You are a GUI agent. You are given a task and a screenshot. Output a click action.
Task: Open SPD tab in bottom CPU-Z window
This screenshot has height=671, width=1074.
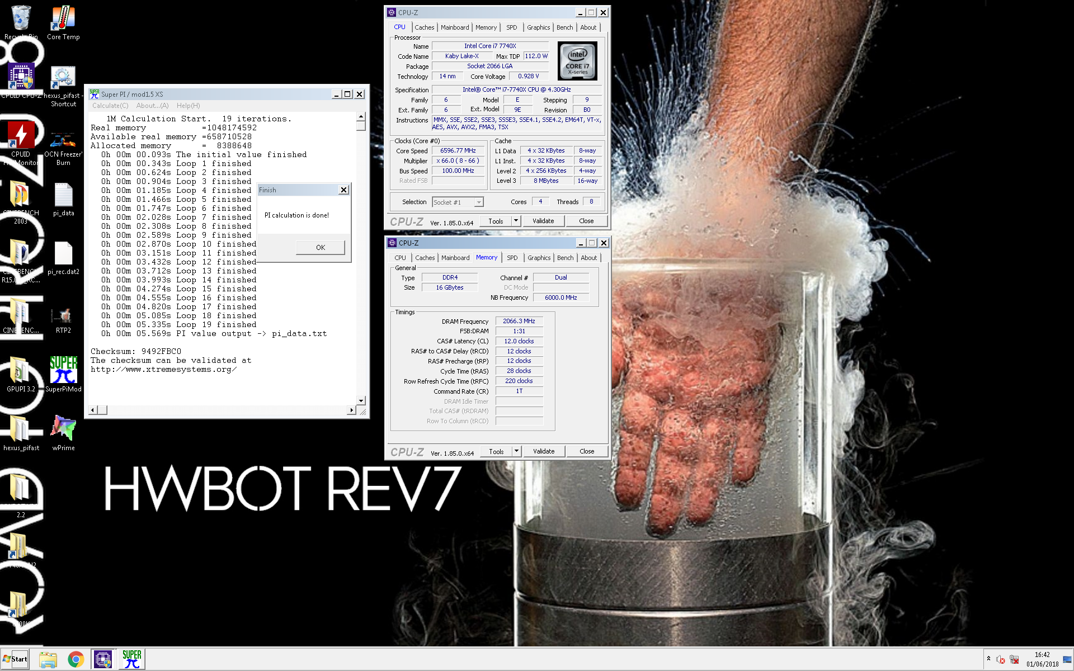(x=512, y=258)
